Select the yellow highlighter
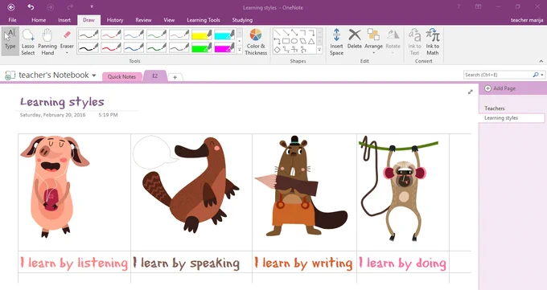Viewport: 547px width, 290px height. click(x=202, y=35)
